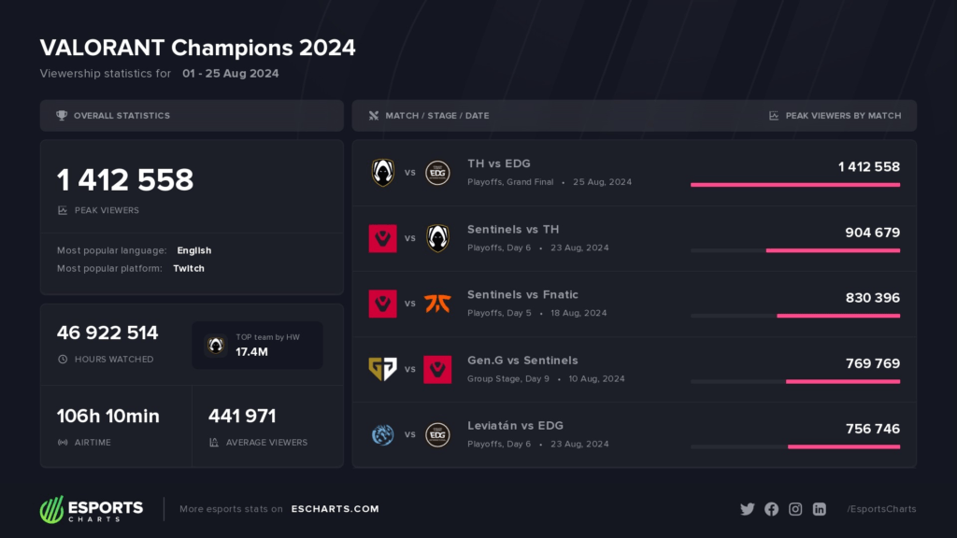Image resolution: width=957 pixels, height=538 pixels.
Task: Select Fnatic orange team logo
Action: point(437,304)
